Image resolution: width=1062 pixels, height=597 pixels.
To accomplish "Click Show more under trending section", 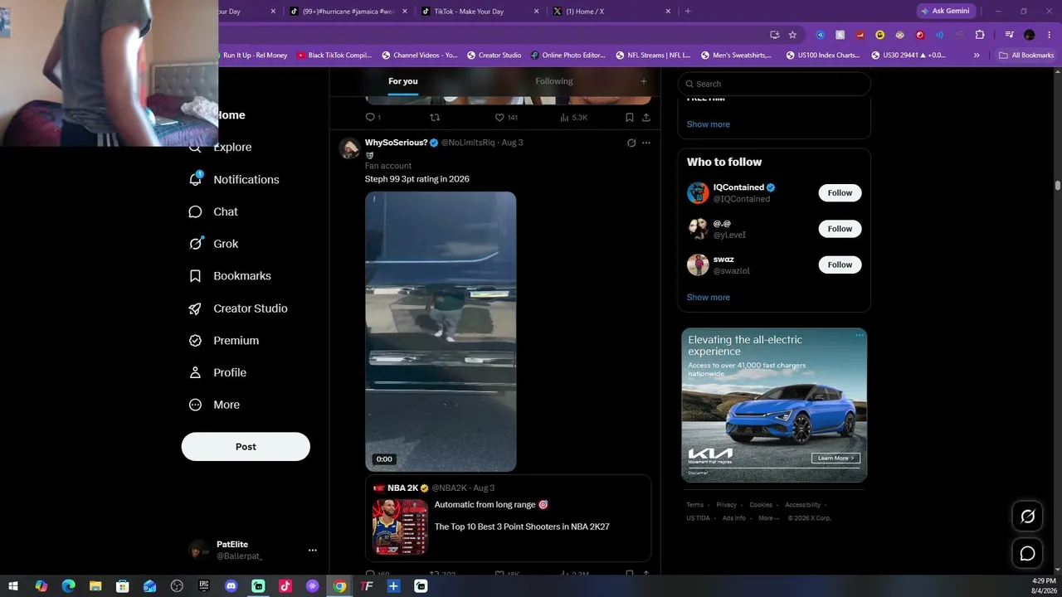I will click(x=709, y=124).
